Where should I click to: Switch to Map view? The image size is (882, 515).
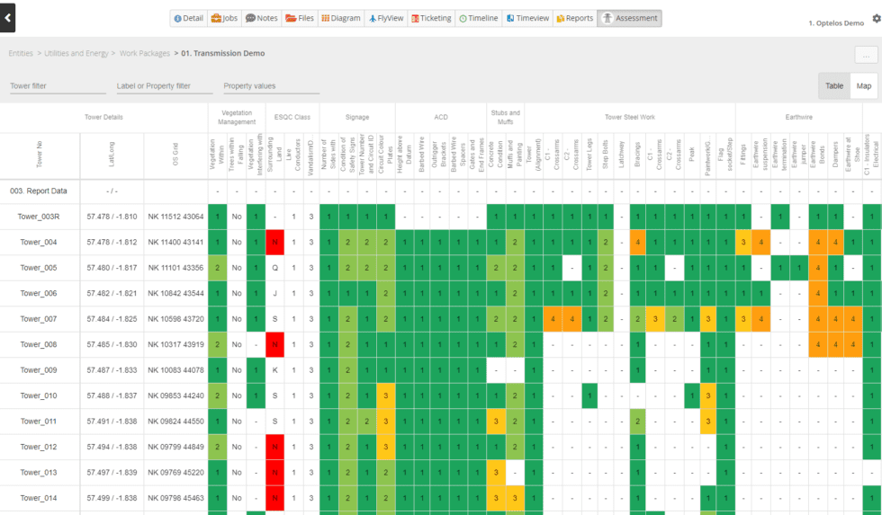[863, 85]
